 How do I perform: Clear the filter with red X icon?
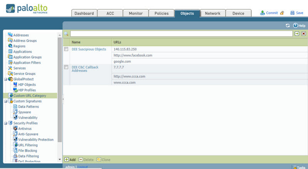[303, 34]
